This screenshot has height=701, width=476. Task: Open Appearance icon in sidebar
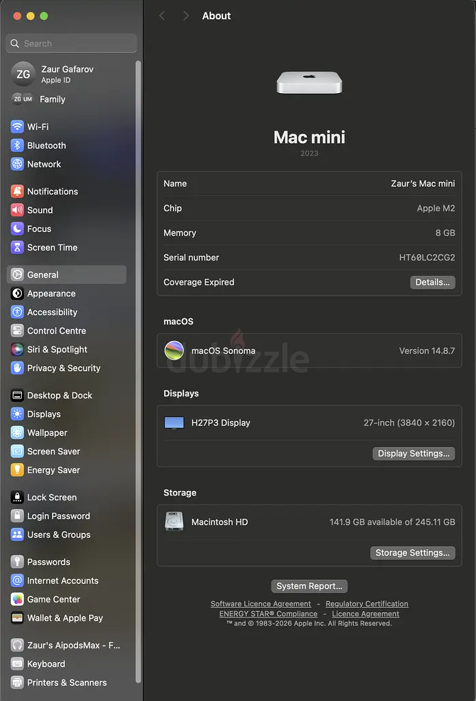tap(17, 294)
